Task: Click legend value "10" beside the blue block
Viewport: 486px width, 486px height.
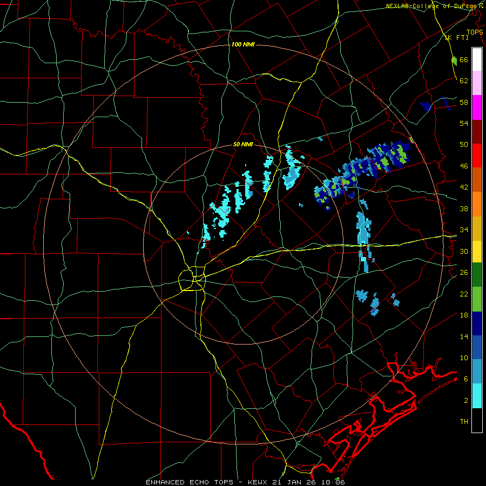Action: click(x=464, y=357)
